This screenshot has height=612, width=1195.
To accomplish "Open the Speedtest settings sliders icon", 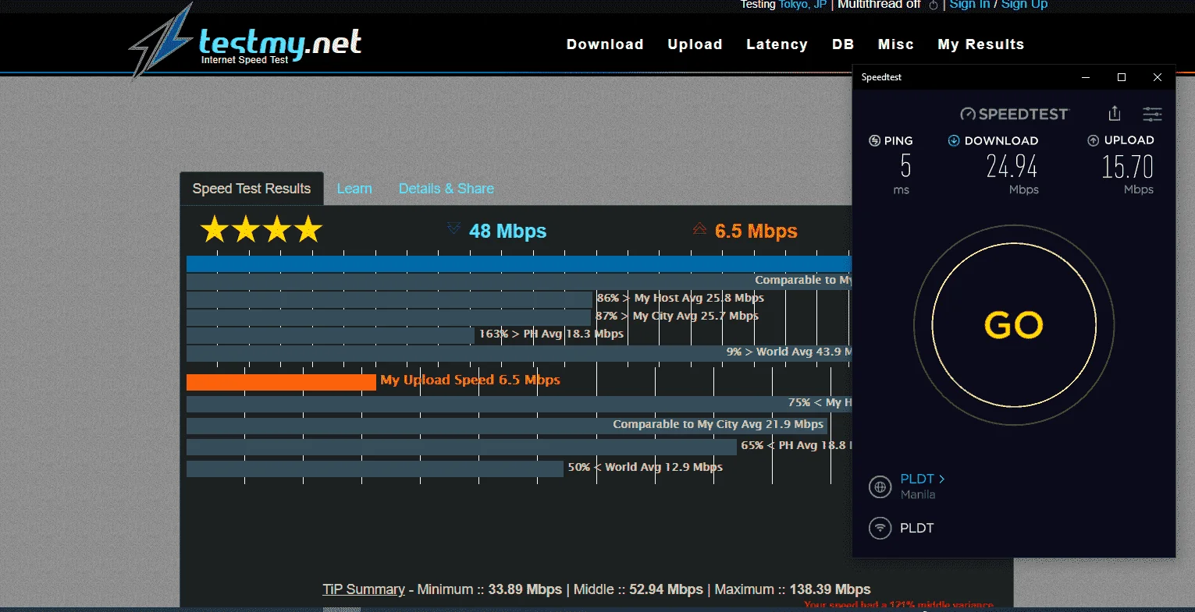I will 1152,114.
